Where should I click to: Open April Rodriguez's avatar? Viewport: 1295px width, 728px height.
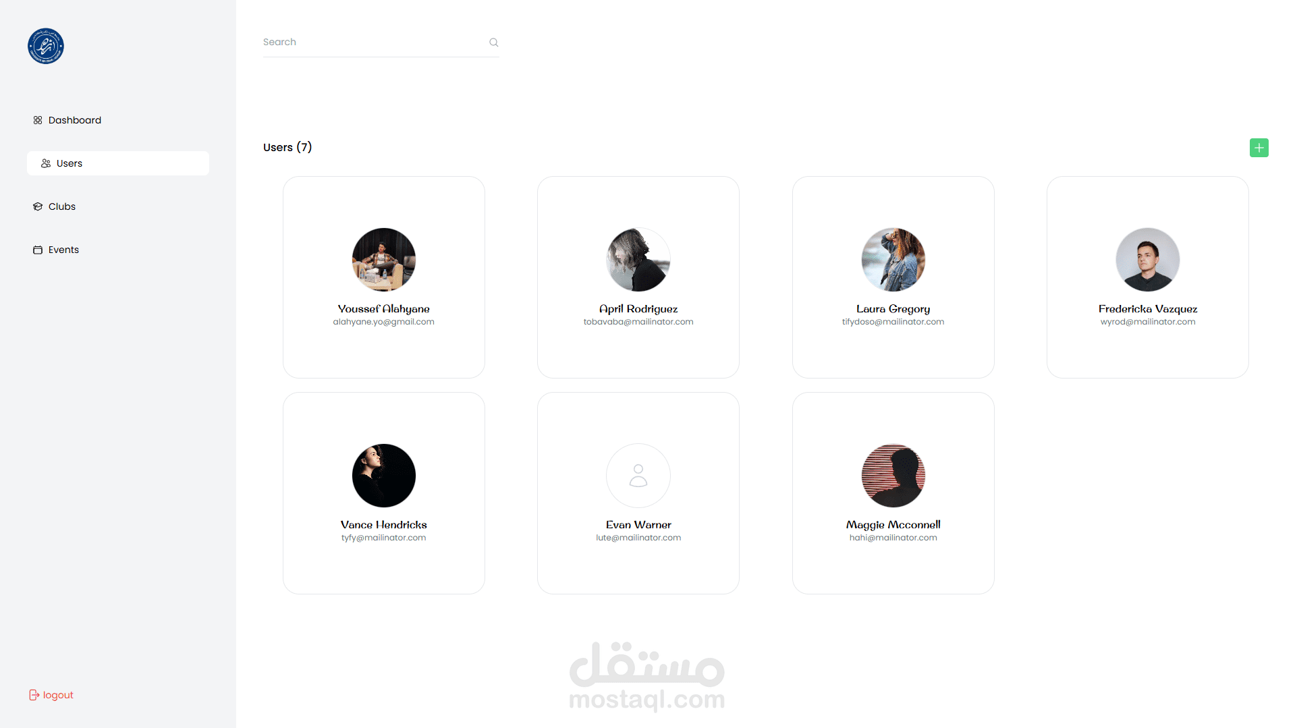[638, 260]
